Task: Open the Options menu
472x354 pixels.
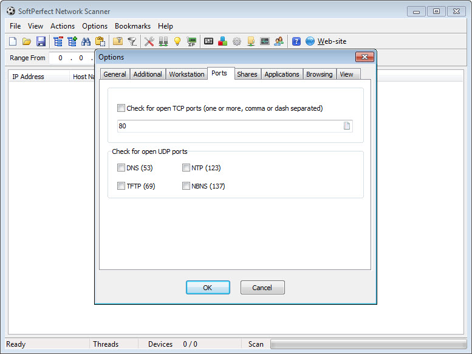Action: pyautogui.click(x=95, y=26)
